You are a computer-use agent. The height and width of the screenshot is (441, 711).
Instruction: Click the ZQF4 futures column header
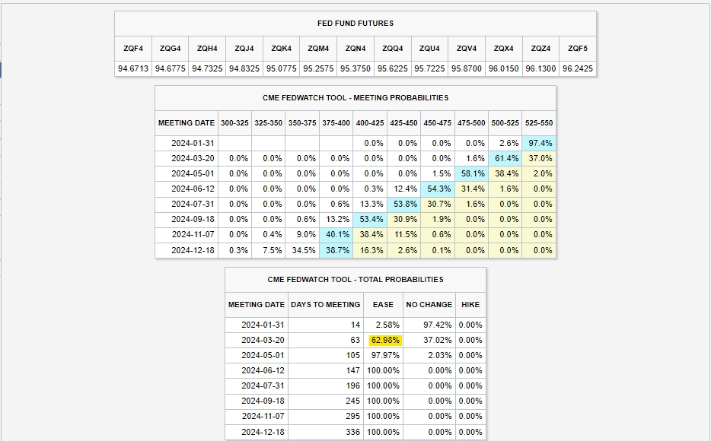[133, 49]
